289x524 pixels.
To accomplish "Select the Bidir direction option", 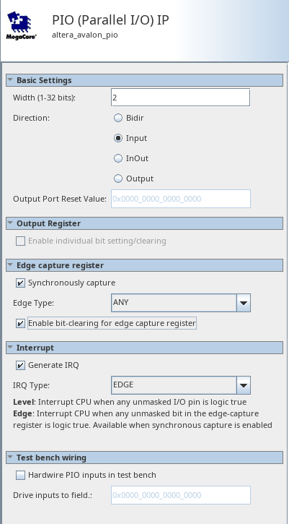I will click(118, 118).
